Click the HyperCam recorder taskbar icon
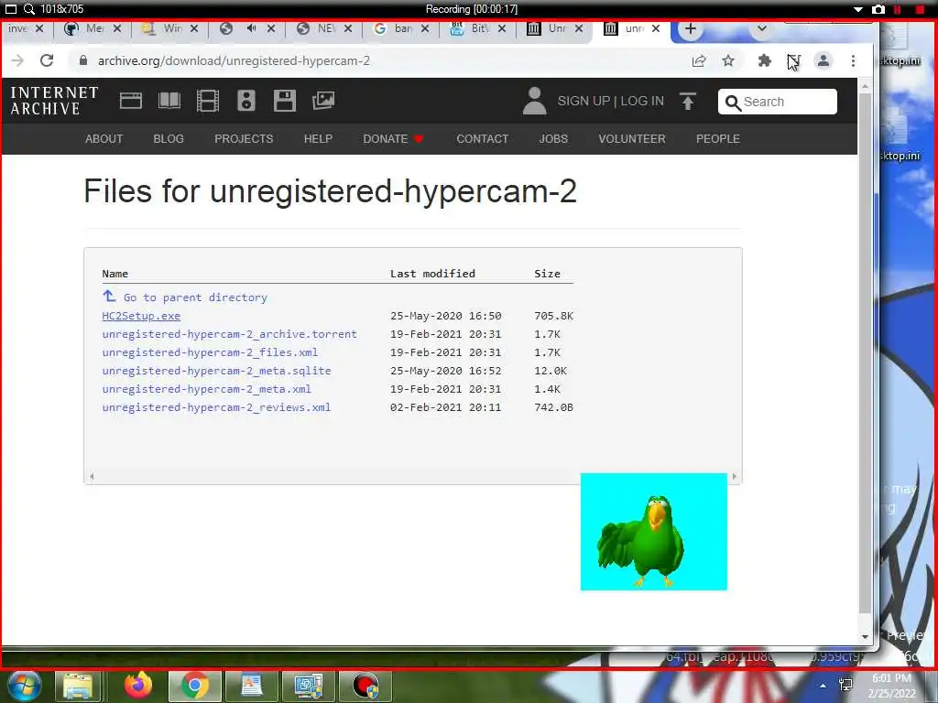Image resolution: width=938 pixels, height=703 pixels. coord(365,686)
